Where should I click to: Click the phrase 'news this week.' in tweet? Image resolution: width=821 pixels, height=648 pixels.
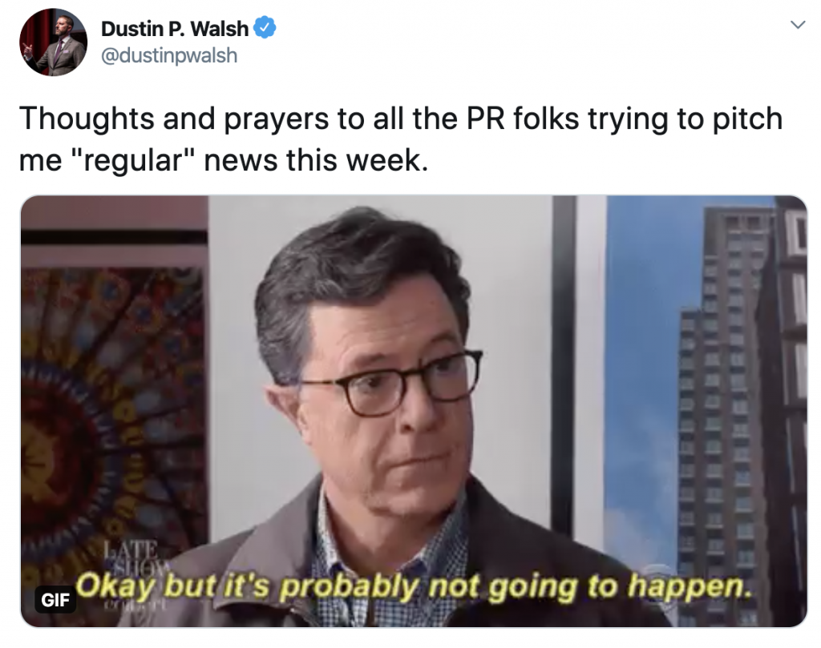coord(316,160)
